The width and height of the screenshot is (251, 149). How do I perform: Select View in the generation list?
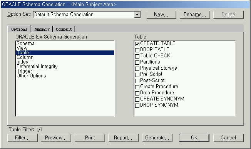[x=65, y=48]
